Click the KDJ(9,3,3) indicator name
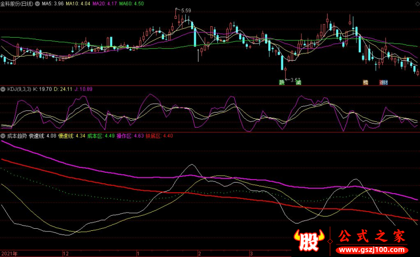Image resolution: width=420 pixels, height=257 pixels. coord(19,89)
